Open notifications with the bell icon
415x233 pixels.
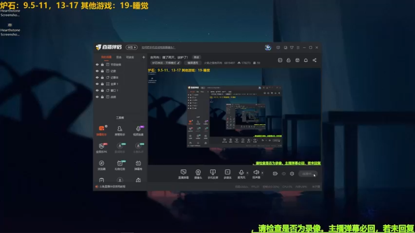click(306, 60)
